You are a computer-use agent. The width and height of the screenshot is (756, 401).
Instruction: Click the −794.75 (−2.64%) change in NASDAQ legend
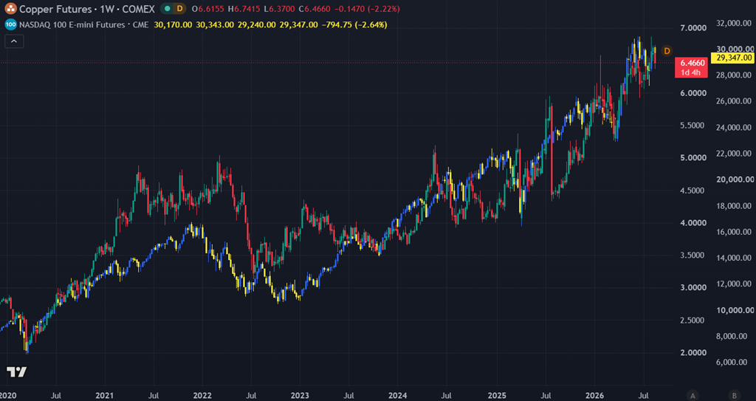354,24
